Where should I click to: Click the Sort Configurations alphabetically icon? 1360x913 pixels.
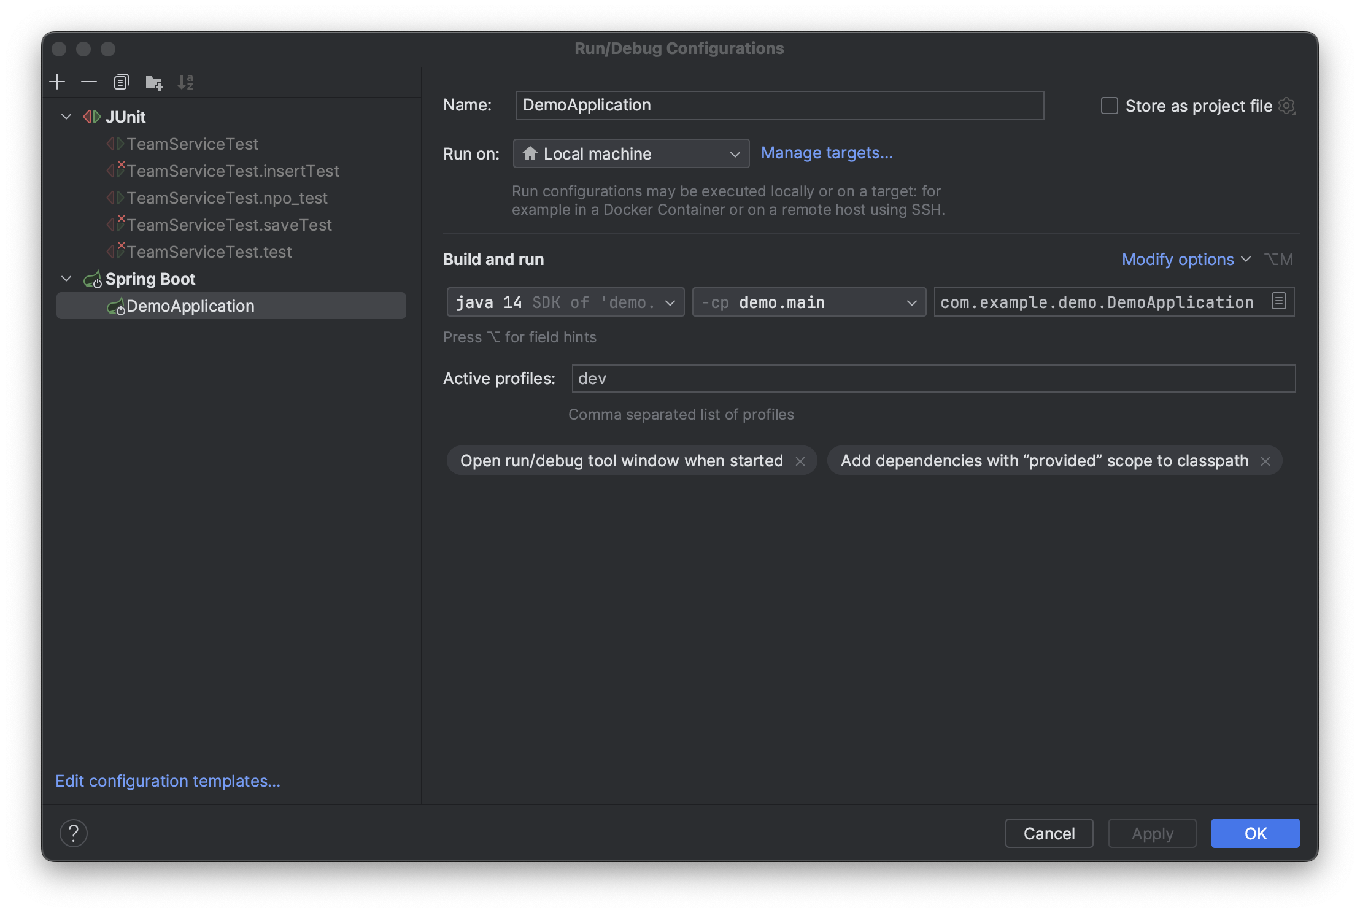(185, 82)
